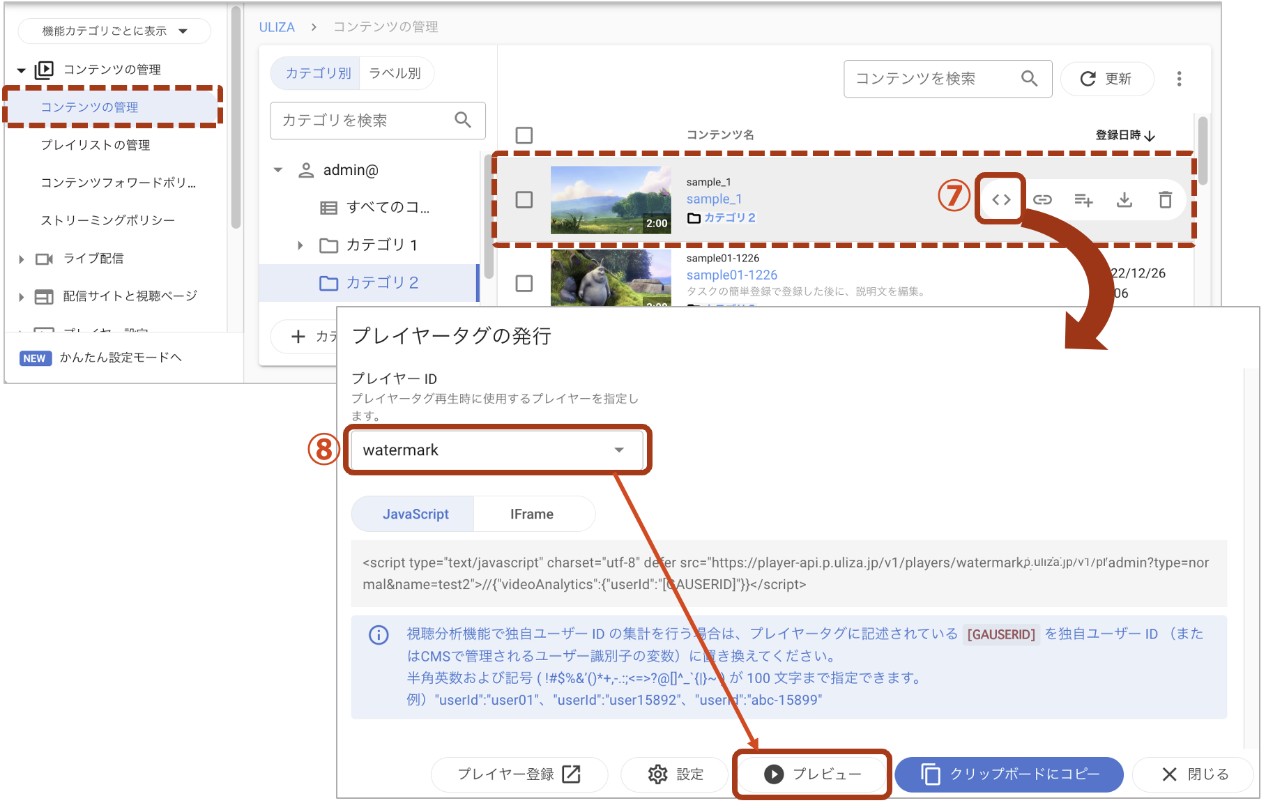This screenshot has height=803, width=1266.
Task: Open the sample01-1226 content link
Action: (x=732, y=275)
